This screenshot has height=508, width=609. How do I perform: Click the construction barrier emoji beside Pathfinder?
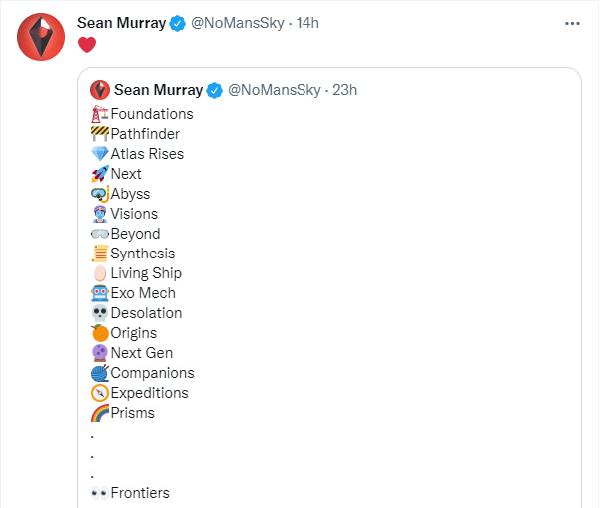click(99, 134)
